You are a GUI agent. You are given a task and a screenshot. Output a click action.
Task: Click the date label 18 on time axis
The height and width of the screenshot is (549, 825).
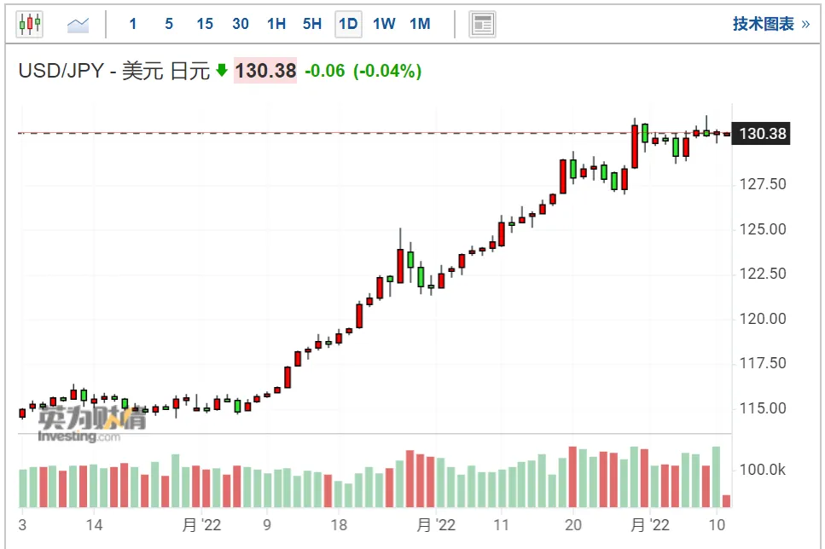click(x=339, y=525)
